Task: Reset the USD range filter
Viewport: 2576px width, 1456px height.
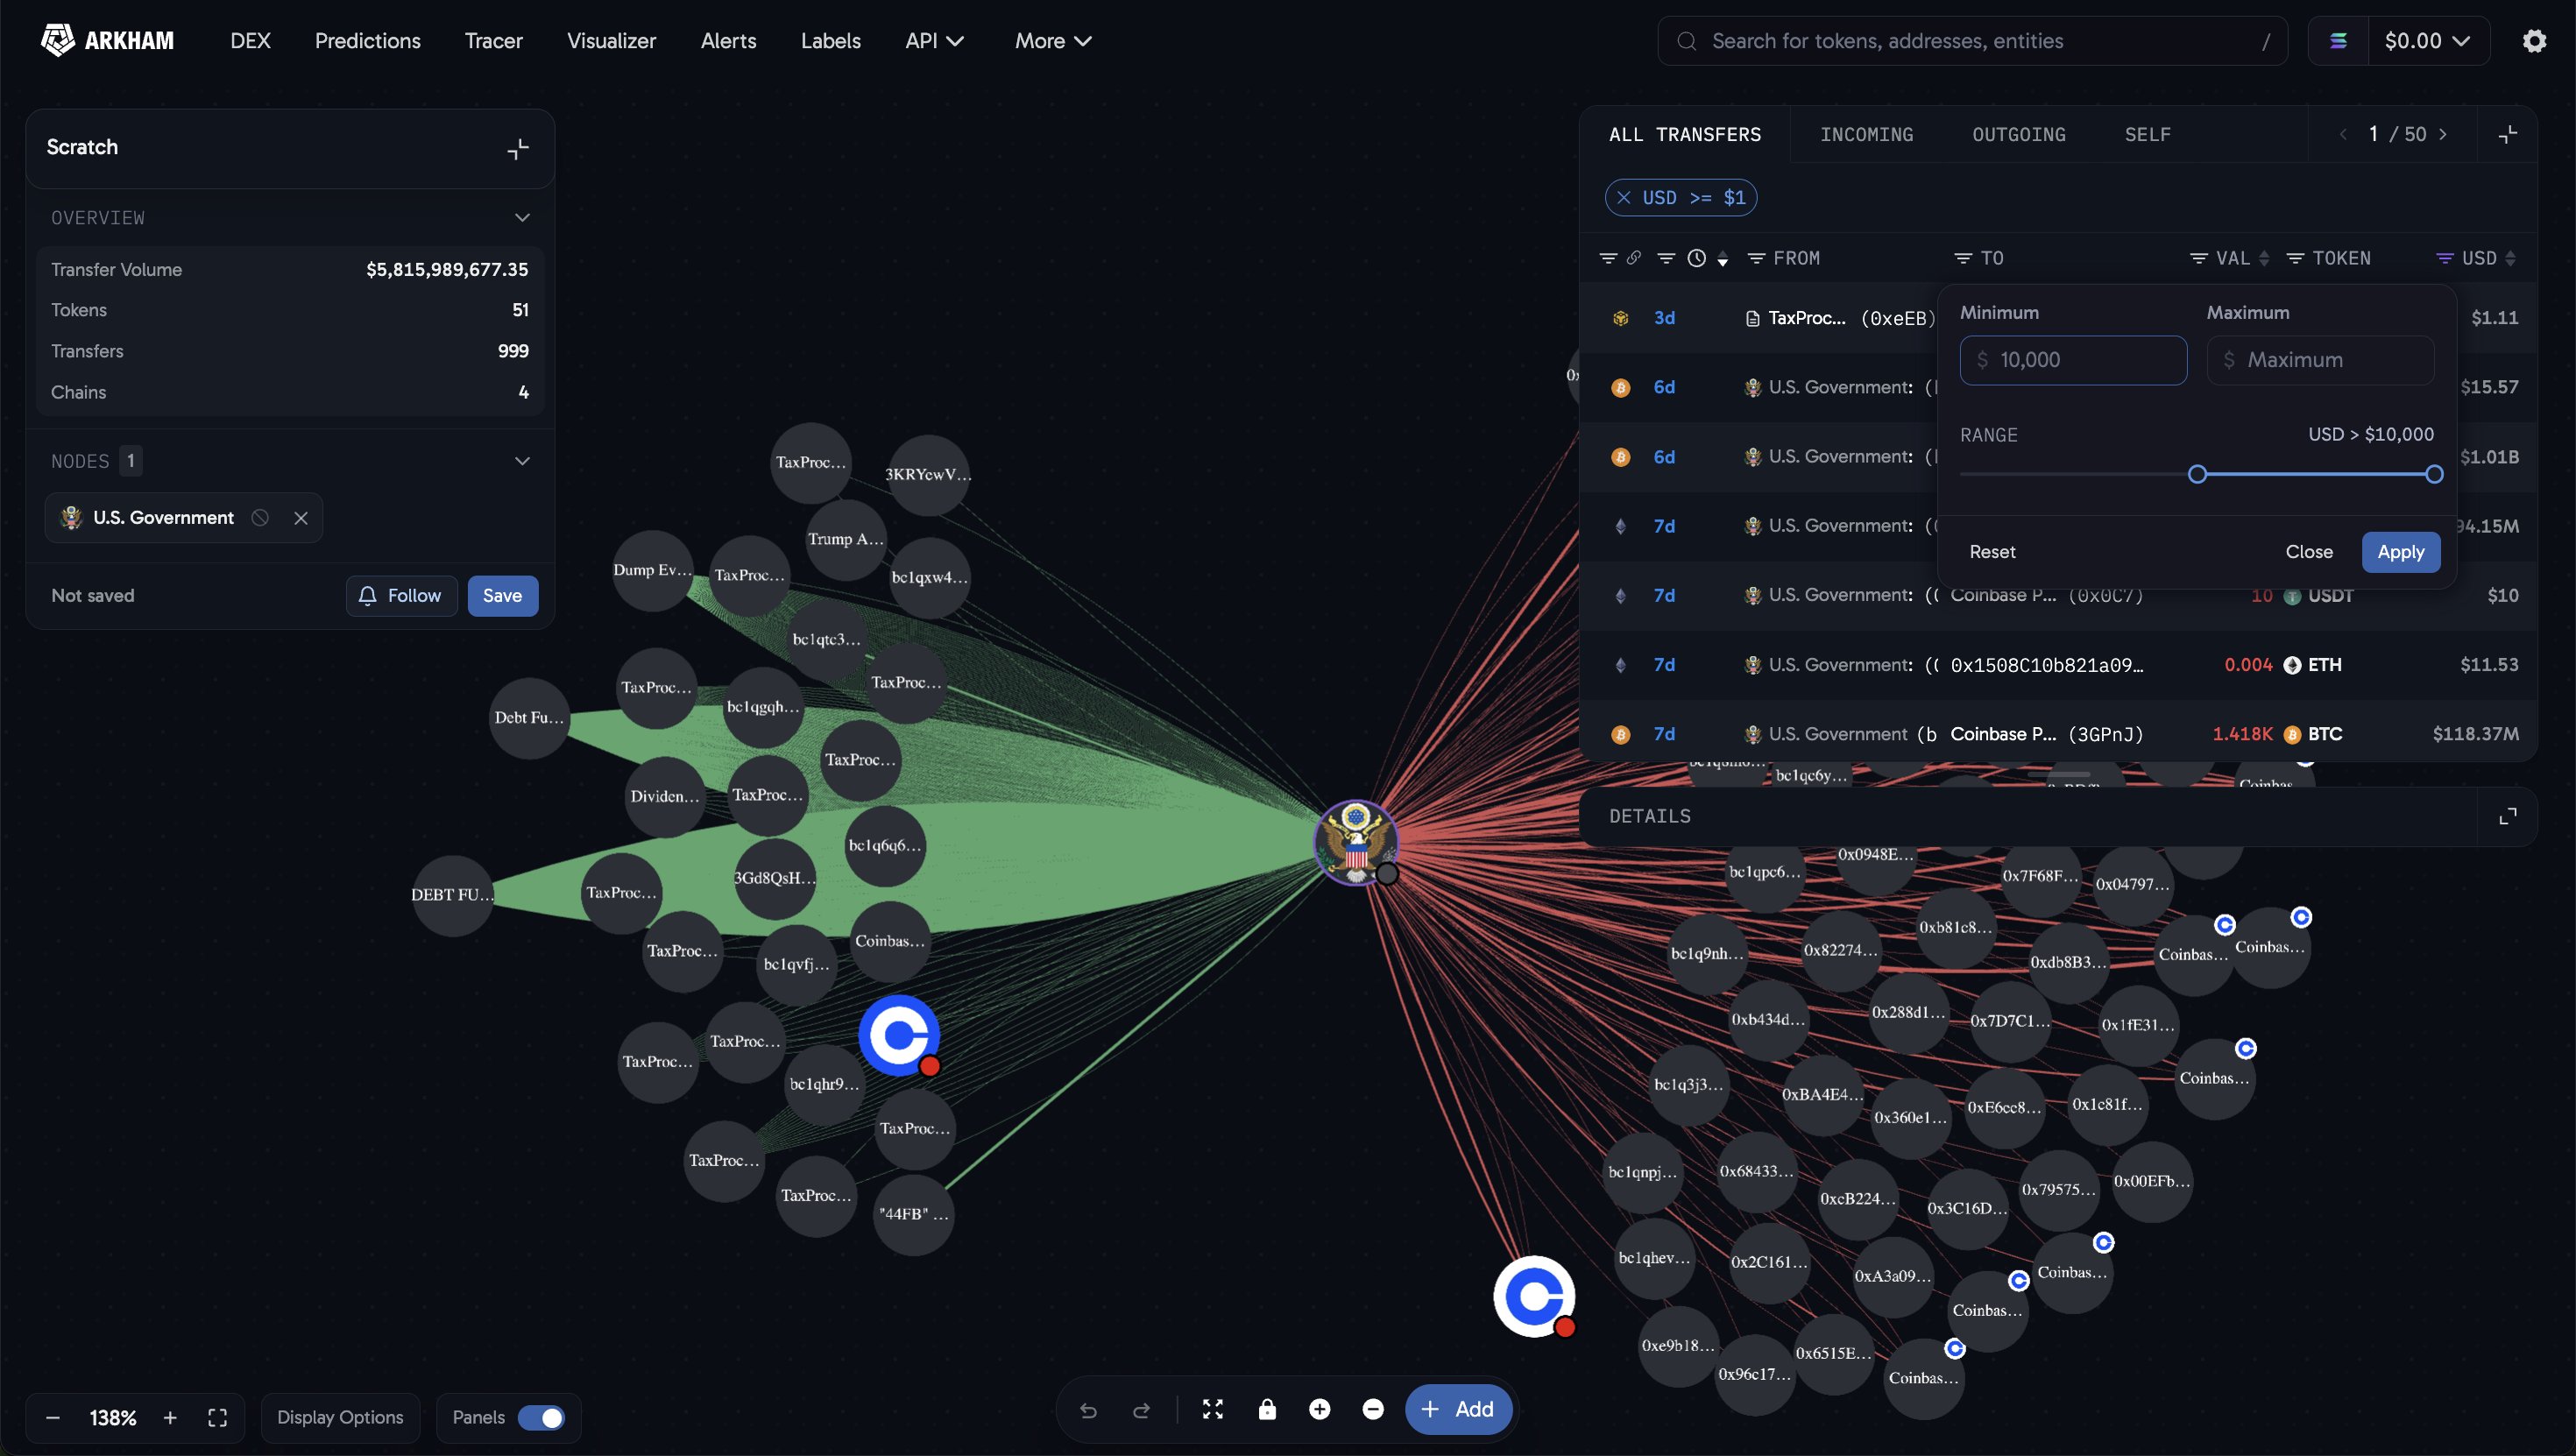Action: [1992, 552]
